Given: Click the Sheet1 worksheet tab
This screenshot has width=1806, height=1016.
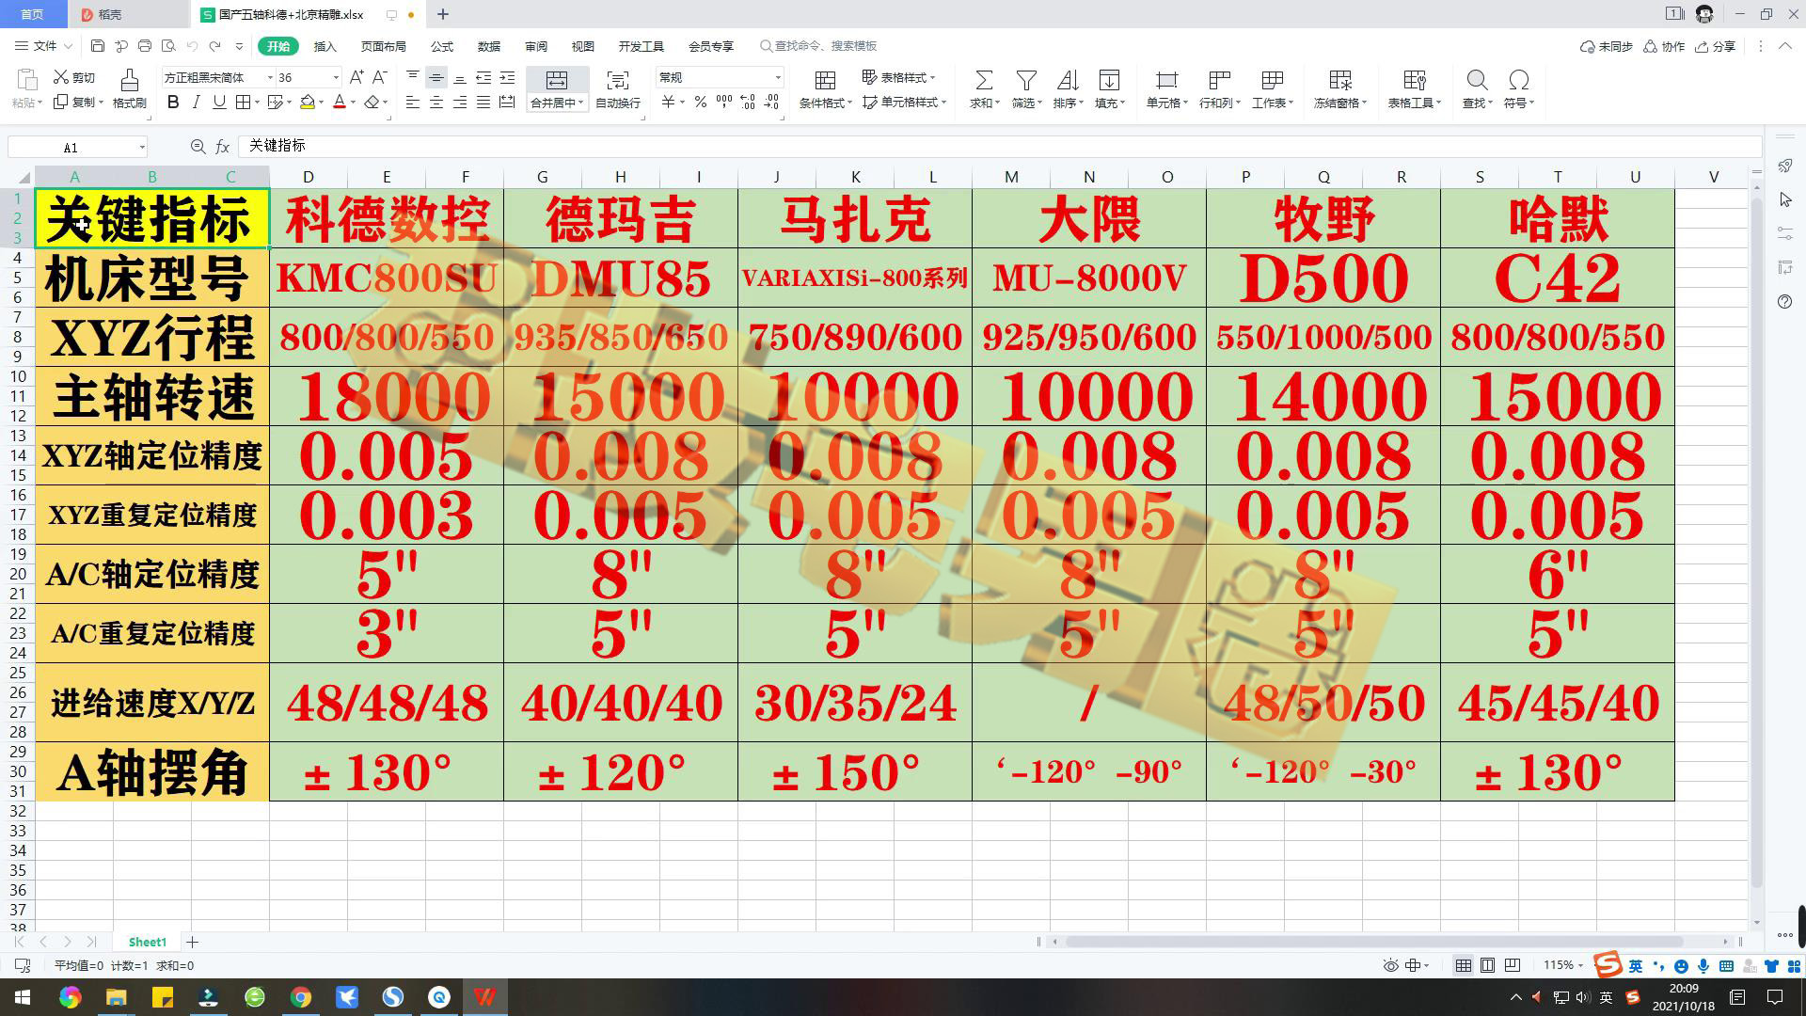Looking at the screenshot, I should 147,942.
